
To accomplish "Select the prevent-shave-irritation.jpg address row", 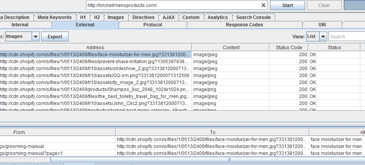I will (x=95, y=62).
